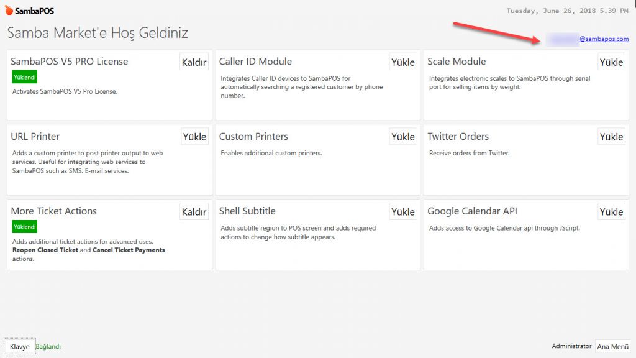Install Google Calendar API module
The width and height of the screenshot is (636, 358).
tap(611, 212)
